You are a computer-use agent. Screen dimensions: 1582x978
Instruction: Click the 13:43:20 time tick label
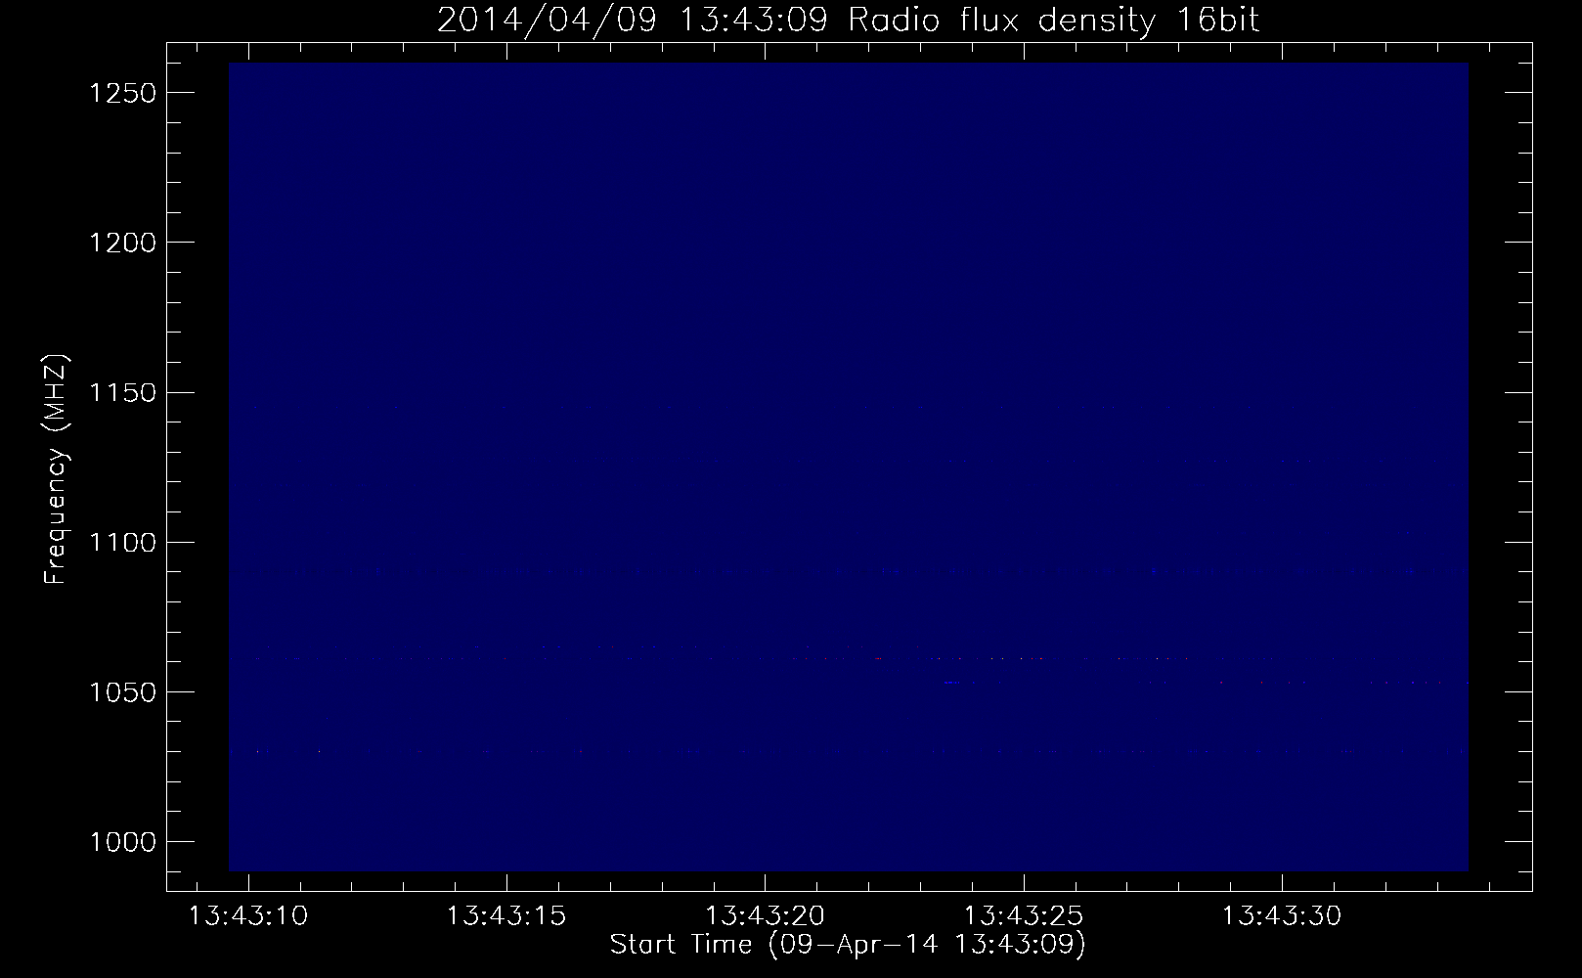[x=765, y=916]
